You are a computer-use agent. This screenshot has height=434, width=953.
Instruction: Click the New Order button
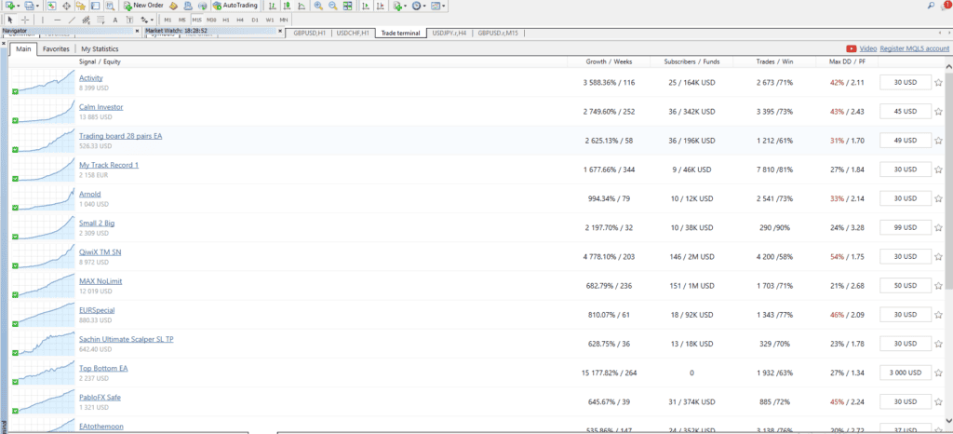[x=143, y=6]
